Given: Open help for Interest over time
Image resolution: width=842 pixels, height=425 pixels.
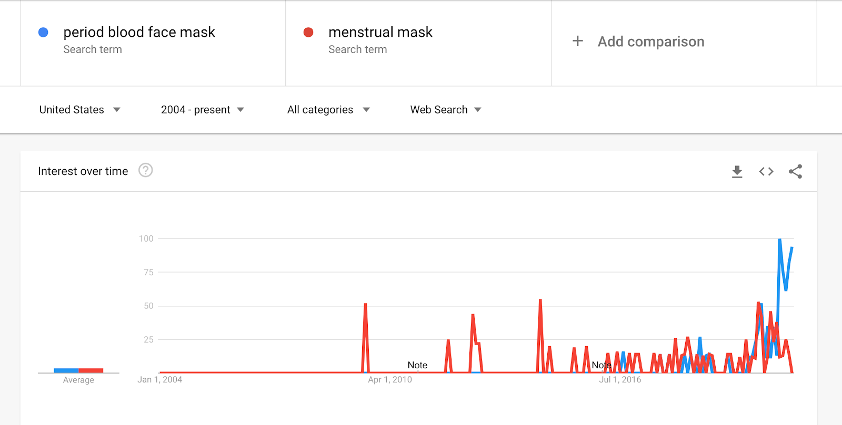Looking at the screenshot, I should 146,171.
